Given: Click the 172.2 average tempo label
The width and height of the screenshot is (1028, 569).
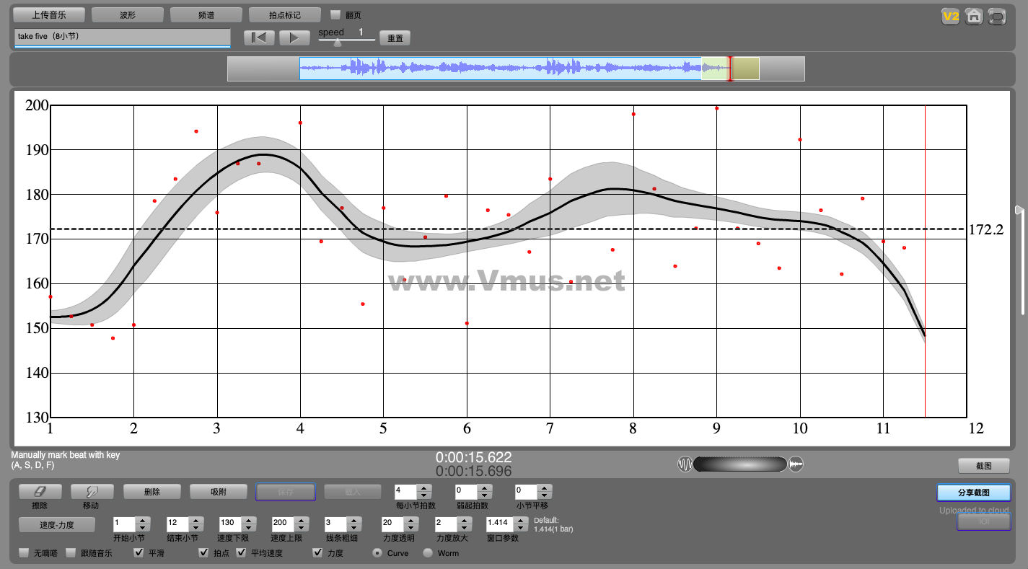Looking at the screenshot, I should click(x=985, y=230).
